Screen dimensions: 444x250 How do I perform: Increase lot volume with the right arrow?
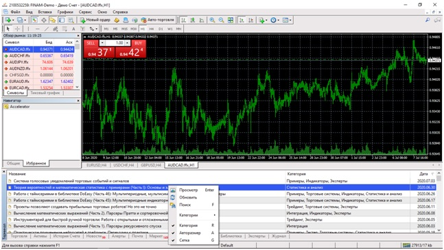(127, 43)
